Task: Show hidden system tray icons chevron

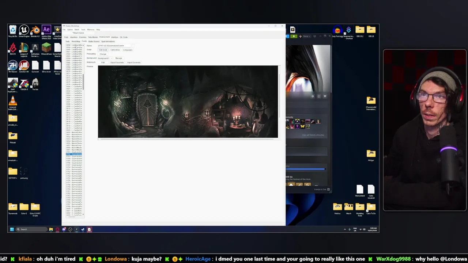Action: pos(344,229)
